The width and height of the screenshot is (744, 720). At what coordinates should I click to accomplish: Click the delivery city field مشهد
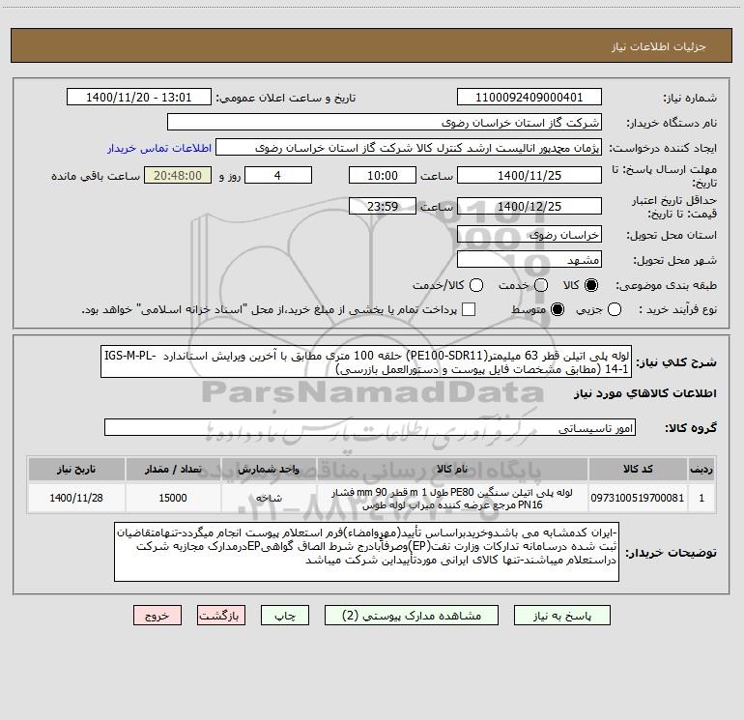tap(529, 260)
